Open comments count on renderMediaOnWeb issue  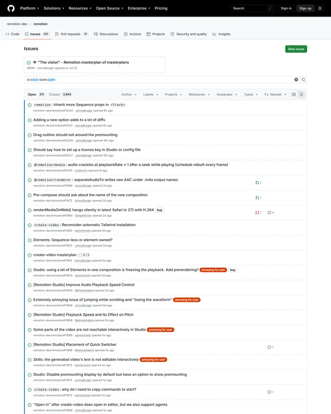[270, 213]
